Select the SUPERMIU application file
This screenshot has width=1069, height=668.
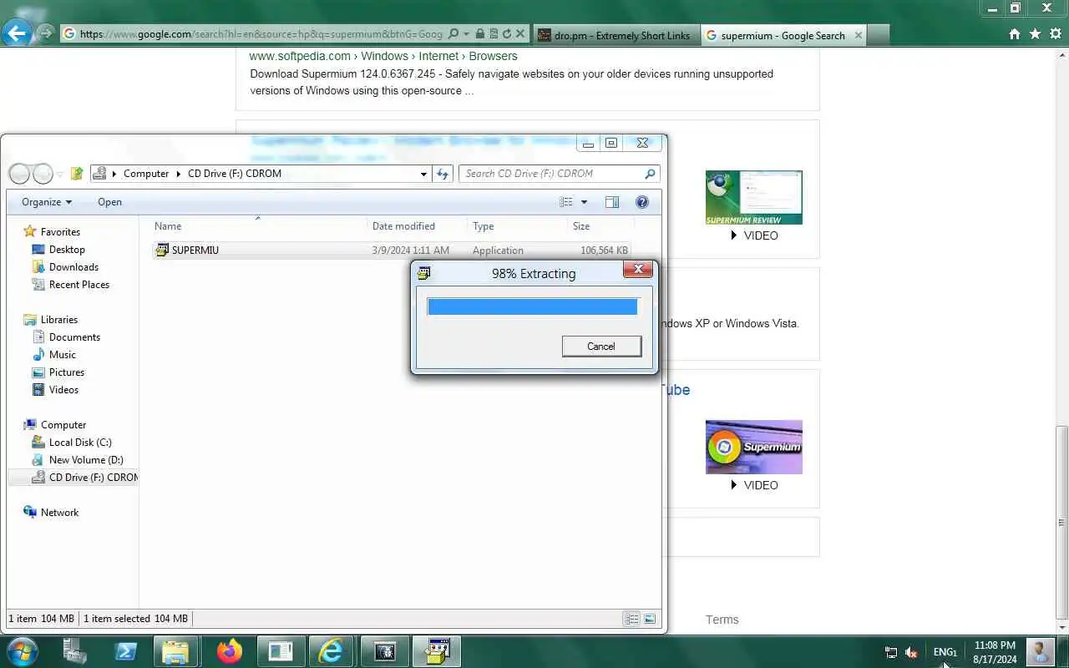click(x=393, y=250)
